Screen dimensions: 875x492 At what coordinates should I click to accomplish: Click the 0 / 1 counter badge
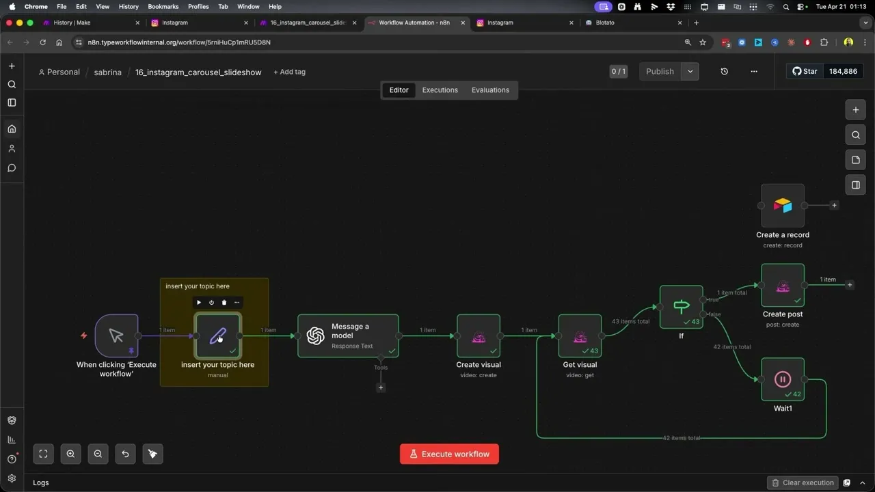(x=618, y=71)
